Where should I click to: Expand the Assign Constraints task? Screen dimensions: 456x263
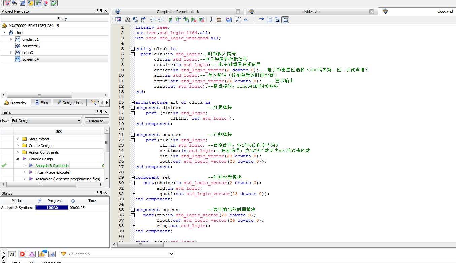click(x=18, y=152)
